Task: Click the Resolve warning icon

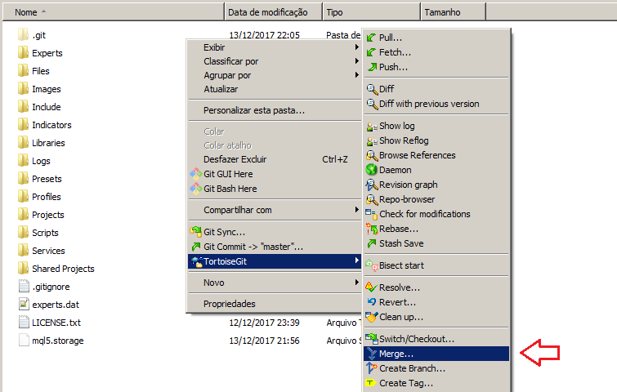Action: pyautogui.click(x=371, y=287)
